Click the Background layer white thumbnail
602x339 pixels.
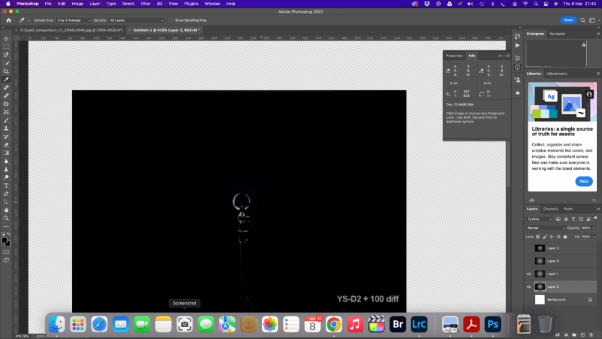pos(540,299)
